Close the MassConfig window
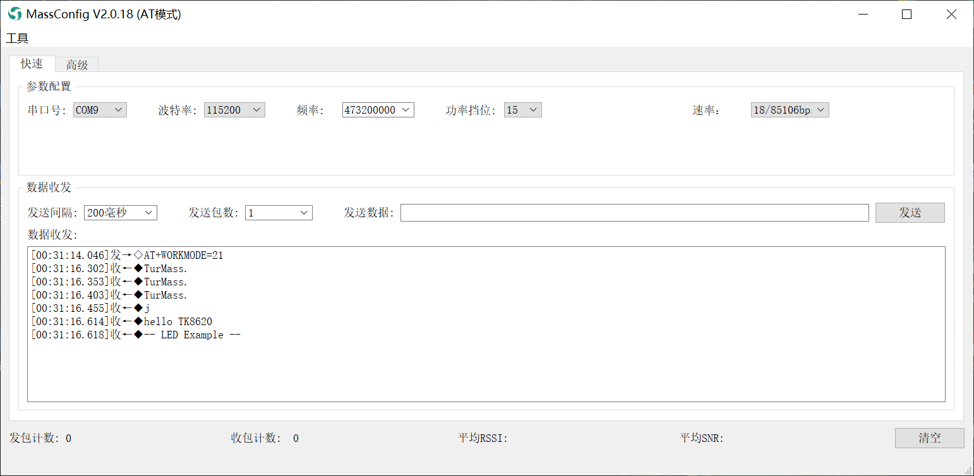Screen dimensions: 974x476 click(951, 14)
